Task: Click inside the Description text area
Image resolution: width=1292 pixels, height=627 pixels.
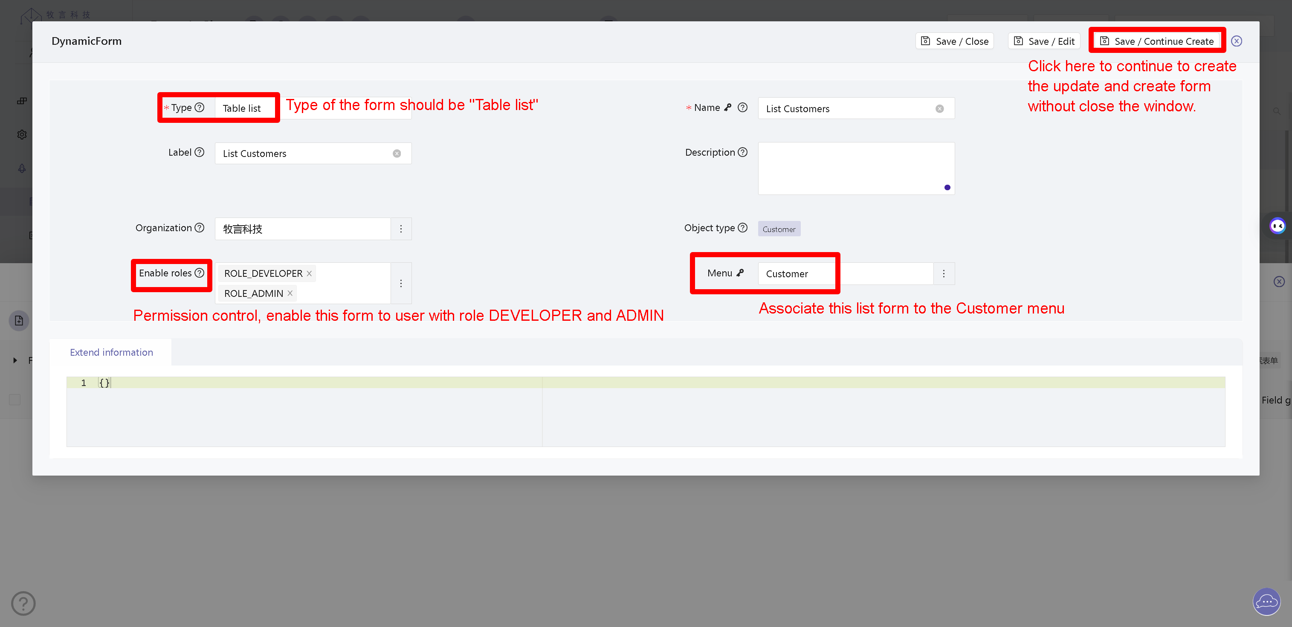Action: pos(856,168)
